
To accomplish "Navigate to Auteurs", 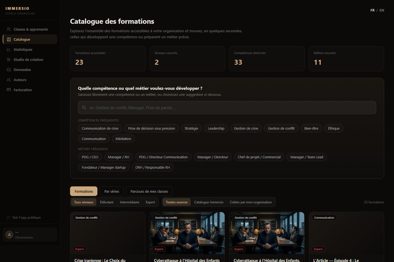I will (30, 80).
